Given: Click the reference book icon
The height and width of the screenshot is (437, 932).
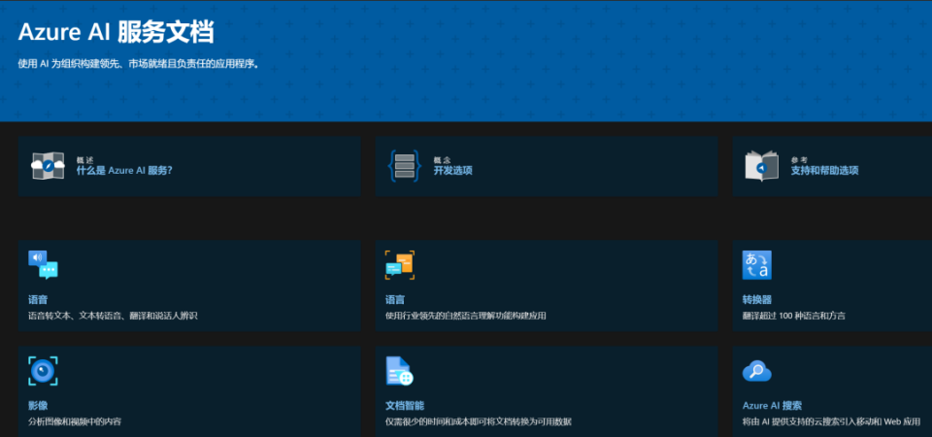Looking at the screenshot, I should tap(761, 166).
